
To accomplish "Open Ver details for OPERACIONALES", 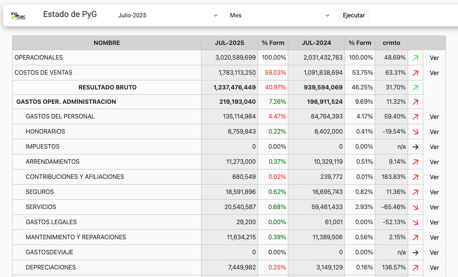I will click(434, 58).
